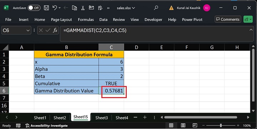Click the Cut scissors icon
257x129 pixels.
pyautogui.click(x=83, y=8)
